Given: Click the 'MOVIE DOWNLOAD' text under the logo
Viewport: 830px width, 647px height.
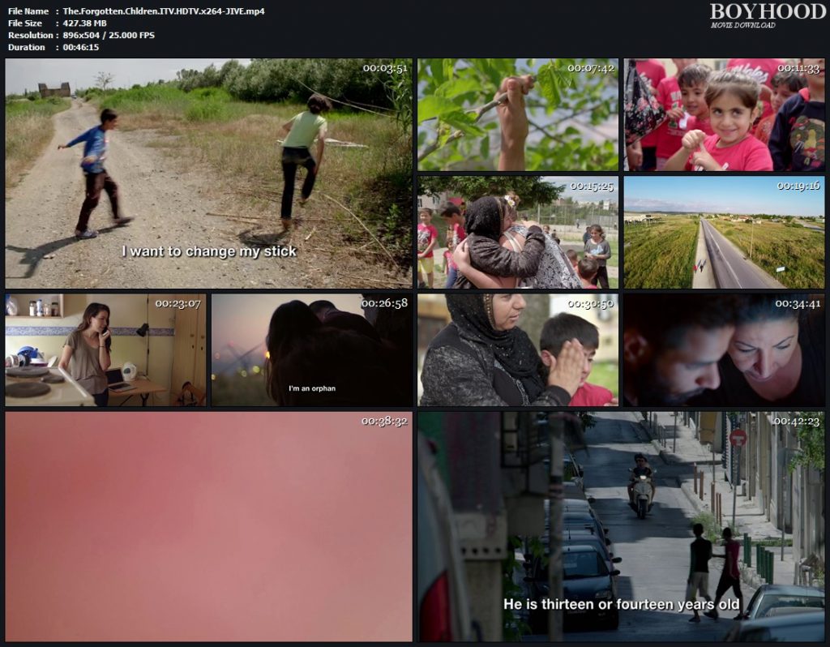Looking at the screenshot, I should [742, 25].
